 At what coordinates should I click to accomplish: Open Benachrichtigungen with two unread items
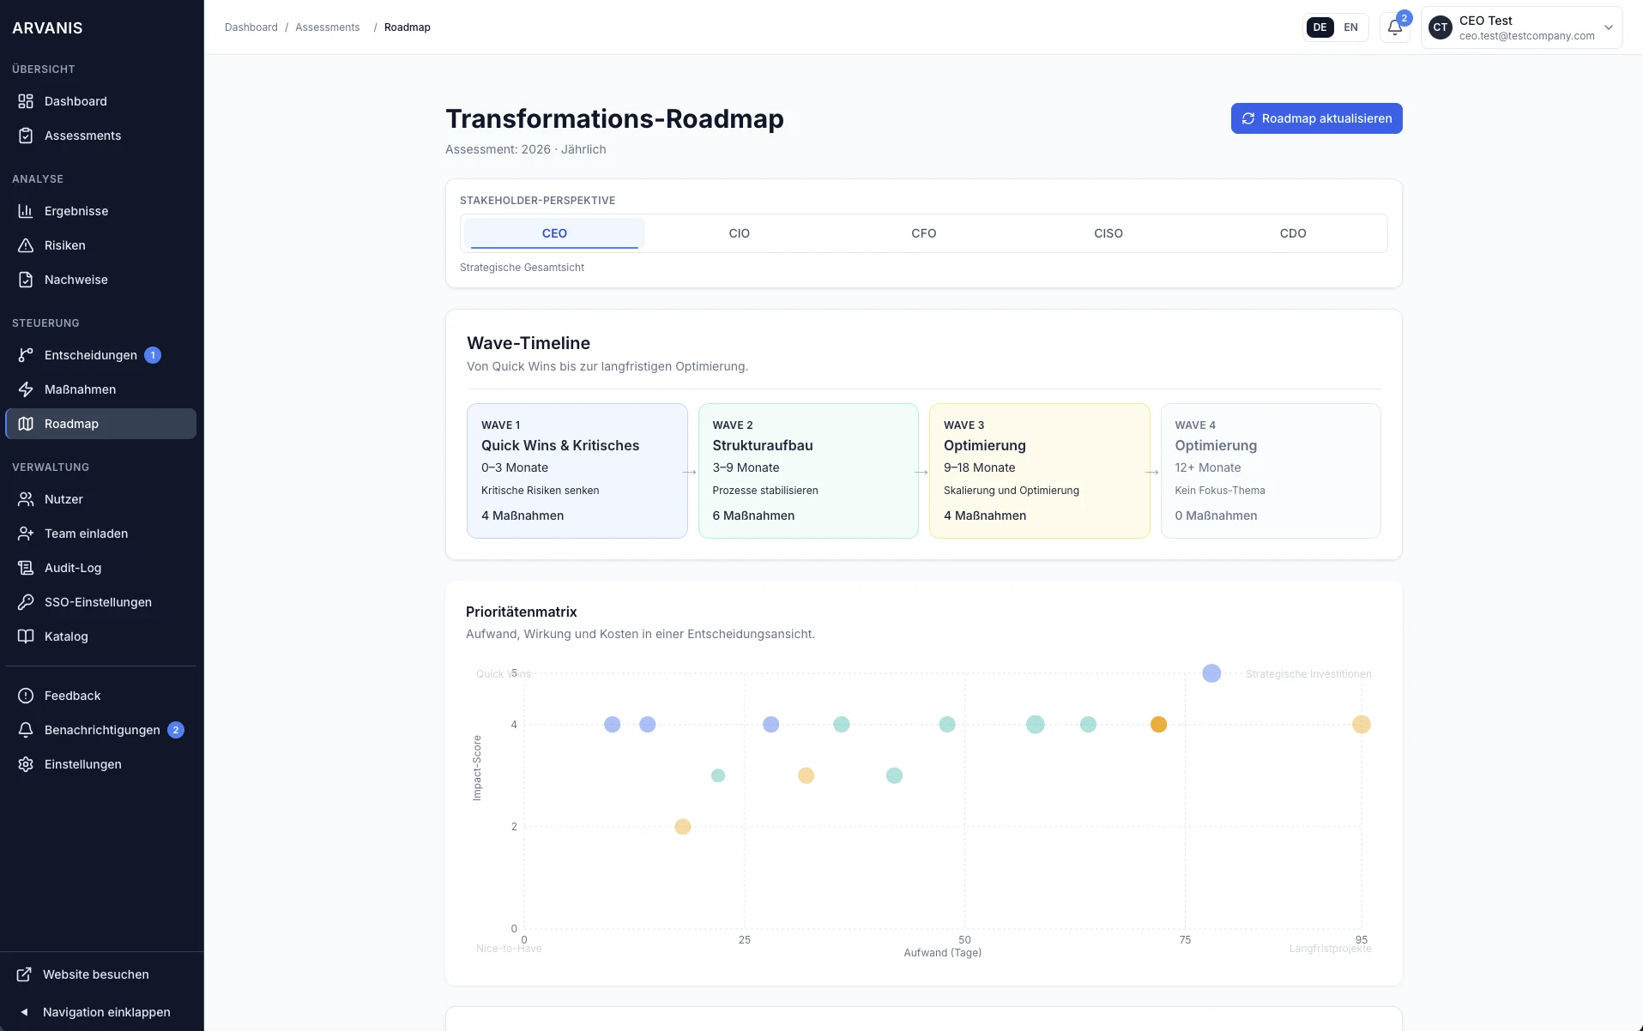(x=102, y=729)
